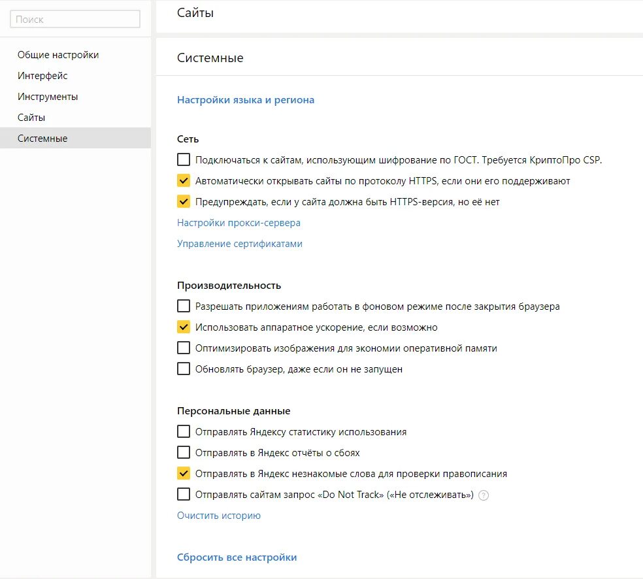Viewport: 643px width, 579px height.
Task: Open Общие настройки in the sidebar
Action: (x=58, y=55)
